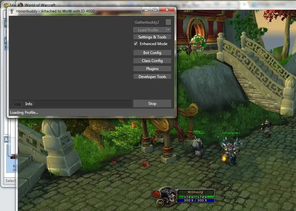Click the Honorbuddy app icon in title bar
The height and width of the screenshot is (211, 296).
tap(12, 11)
